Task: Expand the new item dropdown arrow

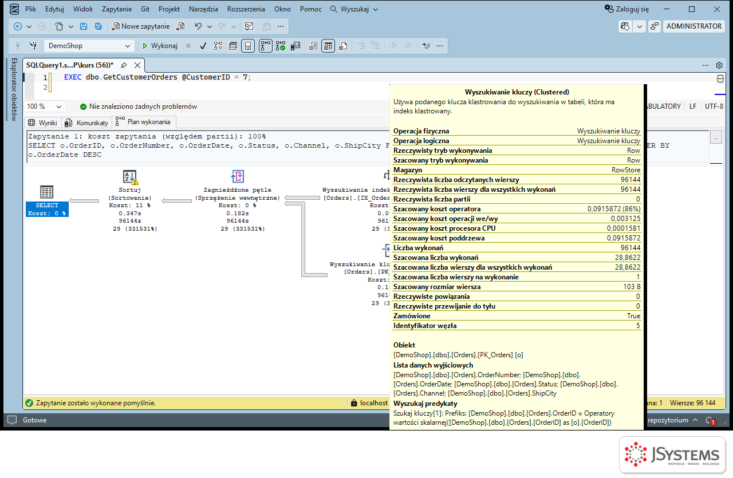Action: click(71, 26)
